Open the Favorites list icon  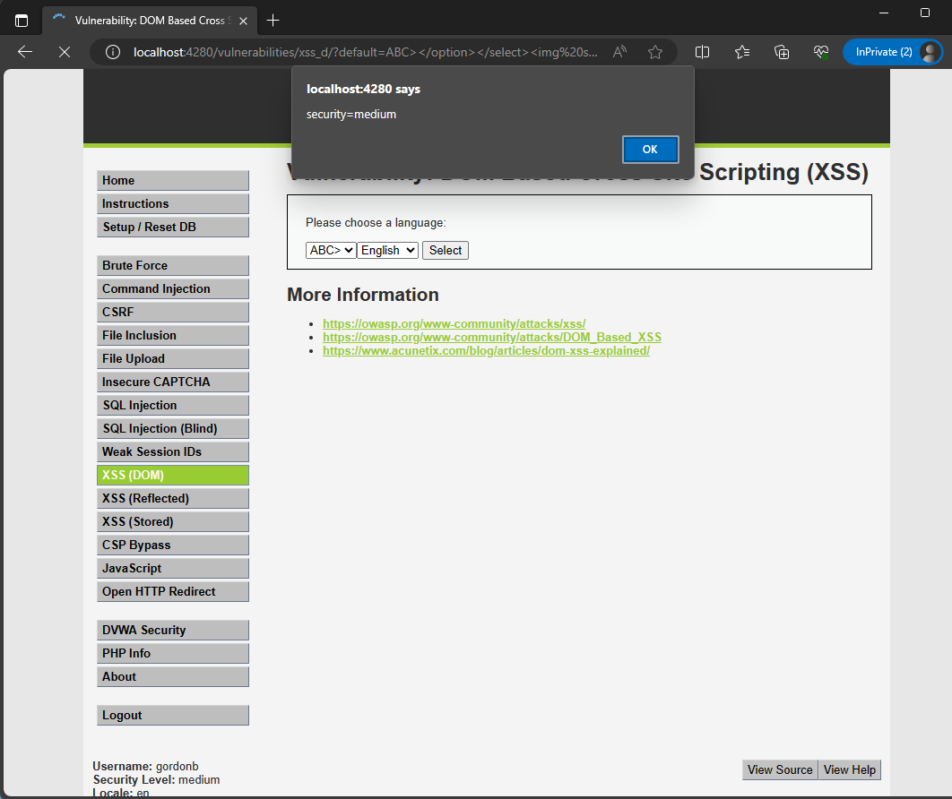coord(742,52)
